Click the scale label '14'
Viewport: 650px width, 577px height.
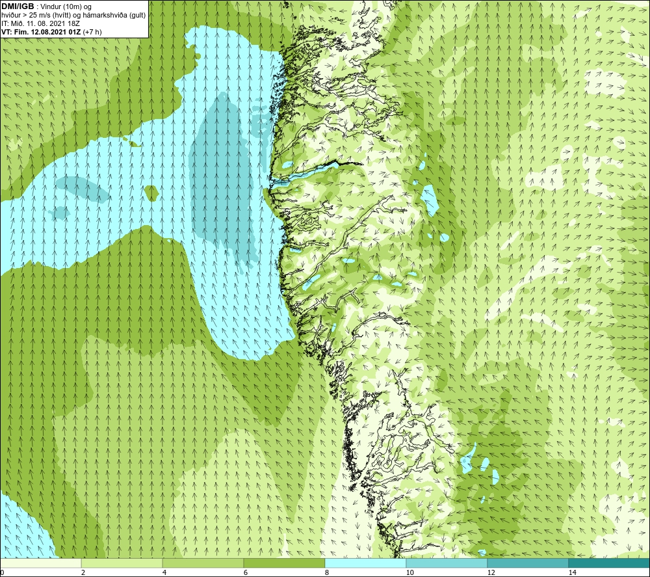573,573
